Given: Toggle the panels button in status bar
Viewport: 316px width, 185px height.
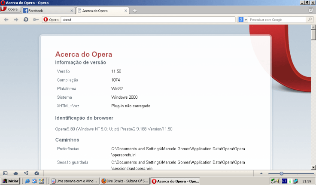Looking at the screenshot, I should click(6, 173).
